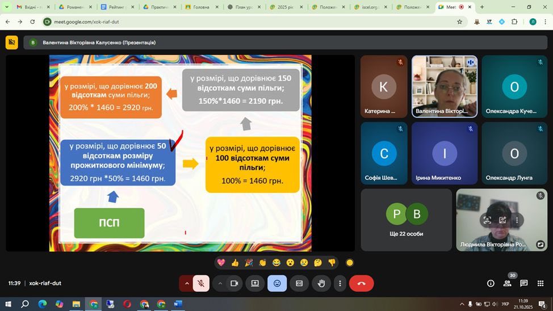
Task: Select the Катерина participant tile
Action: tap(384, 86)
